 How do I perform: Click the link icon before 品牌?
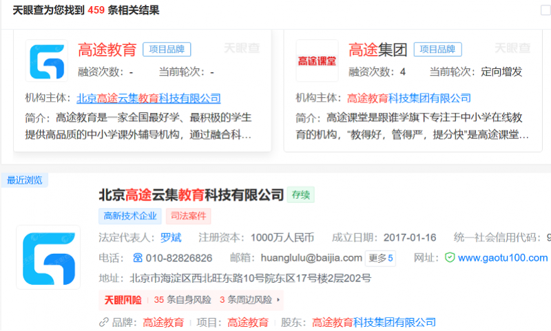pos(104,322)
